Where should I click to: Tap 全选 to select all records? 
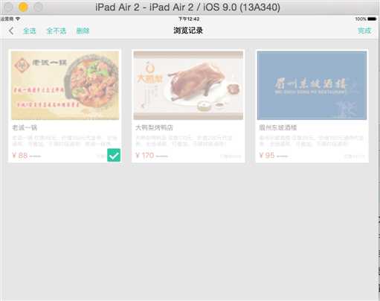[x=30, y=31]
